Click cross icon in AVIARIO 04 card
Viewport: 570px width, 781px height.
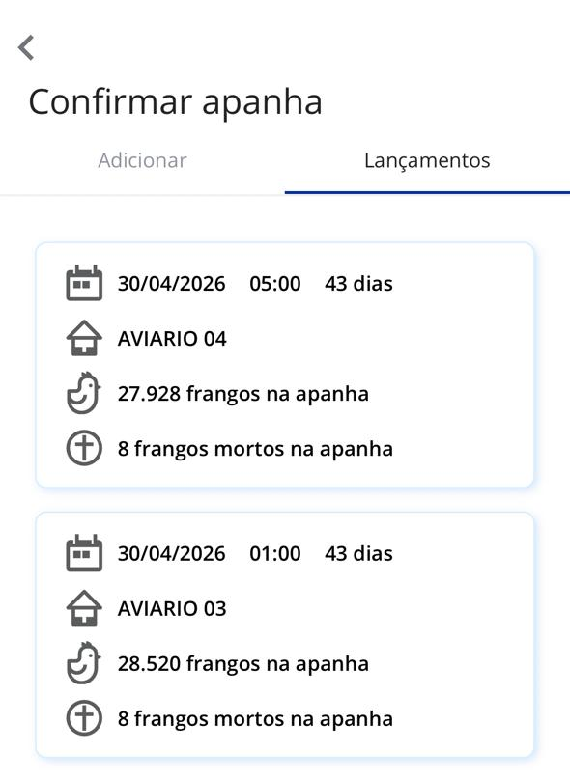tap(84, 448)
